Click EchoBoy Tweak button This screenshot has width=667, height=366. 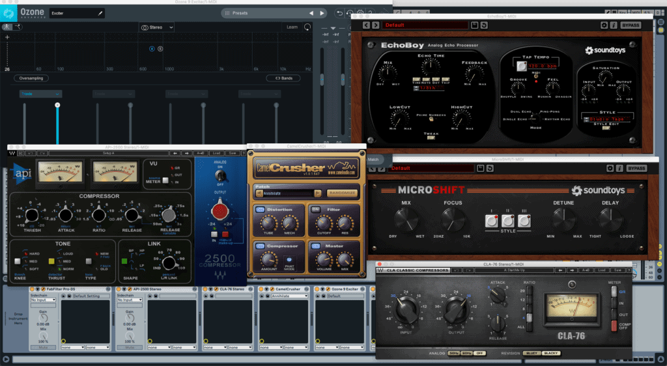point(431,137)
